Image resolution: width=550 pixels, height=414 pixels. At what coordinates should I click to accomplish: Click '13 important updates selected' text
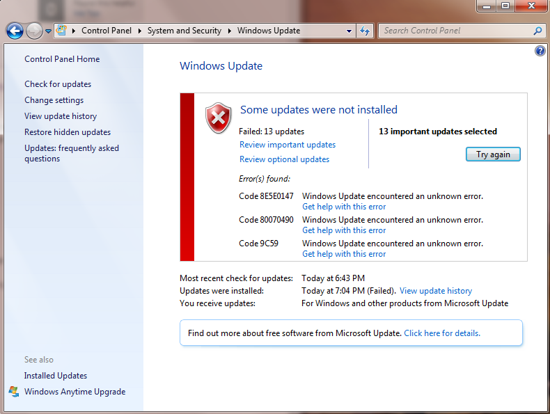pos(438,132)
